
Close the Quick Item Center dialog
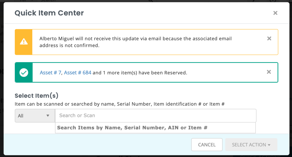(x=275, y=13)
